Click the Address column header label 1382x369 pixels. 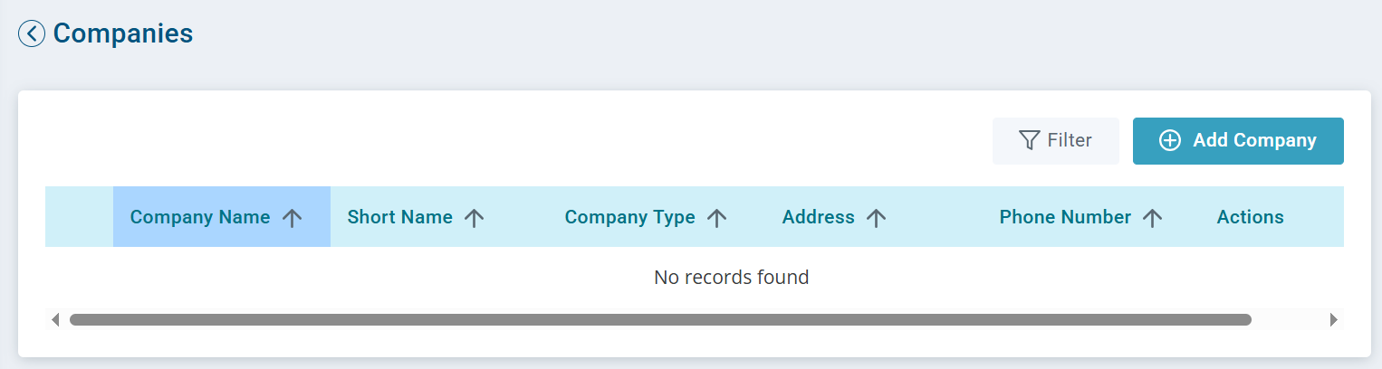pyautogui.click(x=819, y=217)
